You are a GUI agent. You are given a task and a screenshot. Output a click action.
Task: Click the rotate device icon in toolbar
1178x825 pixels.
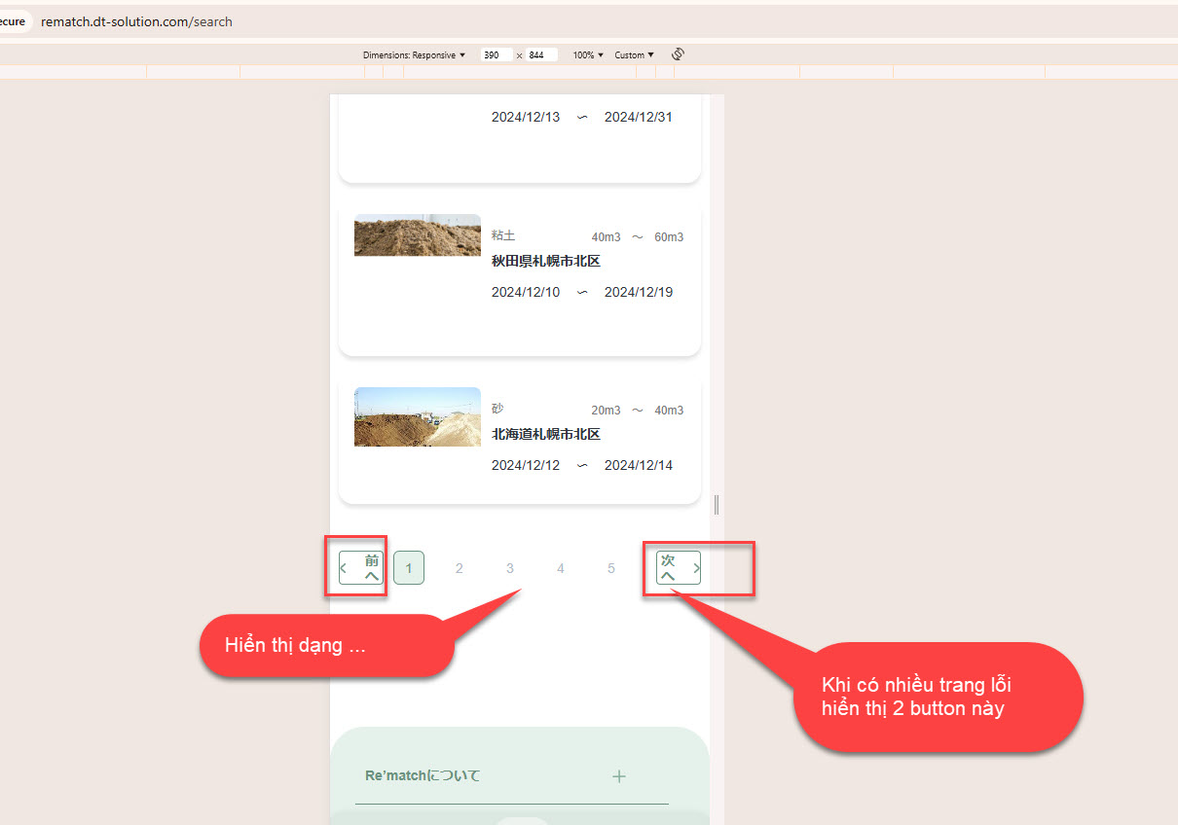pyautogui.click(x=679, y=54)
